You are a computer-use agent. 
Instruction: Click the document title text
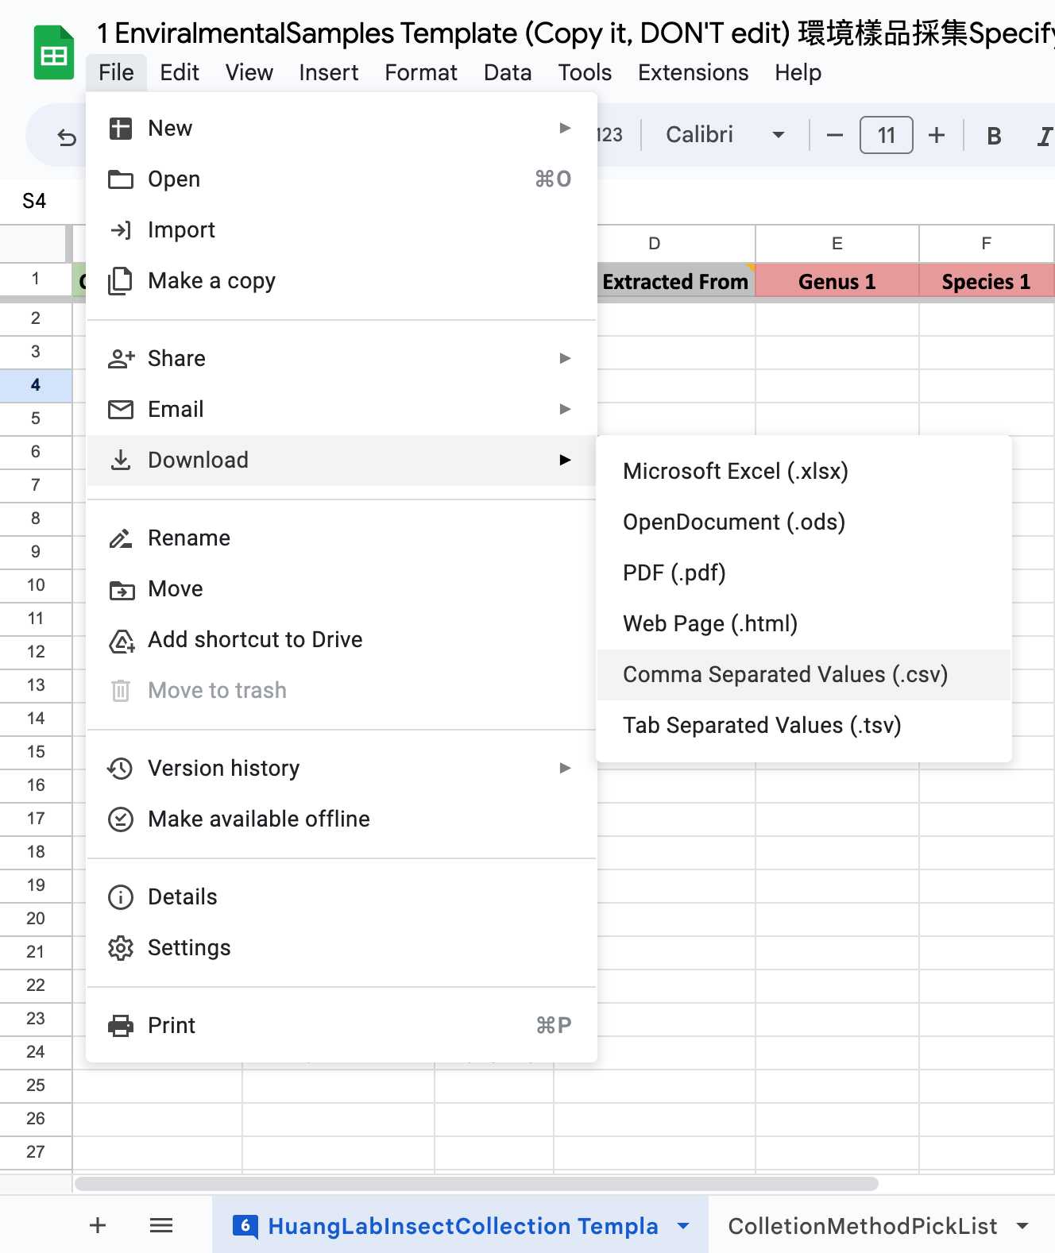(575, 33)
